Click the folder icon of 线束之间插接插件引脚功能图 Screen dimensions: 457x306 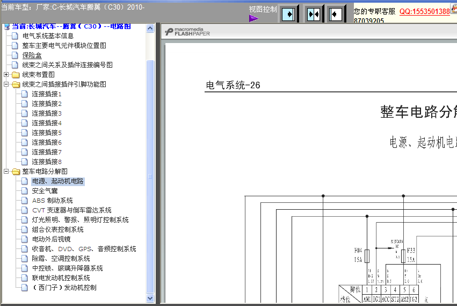[16, 84]
